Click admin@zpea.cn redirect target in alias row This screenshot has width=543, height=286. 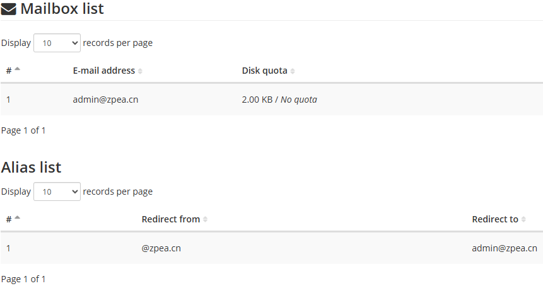pyautogui.click(x=505, y=248)
